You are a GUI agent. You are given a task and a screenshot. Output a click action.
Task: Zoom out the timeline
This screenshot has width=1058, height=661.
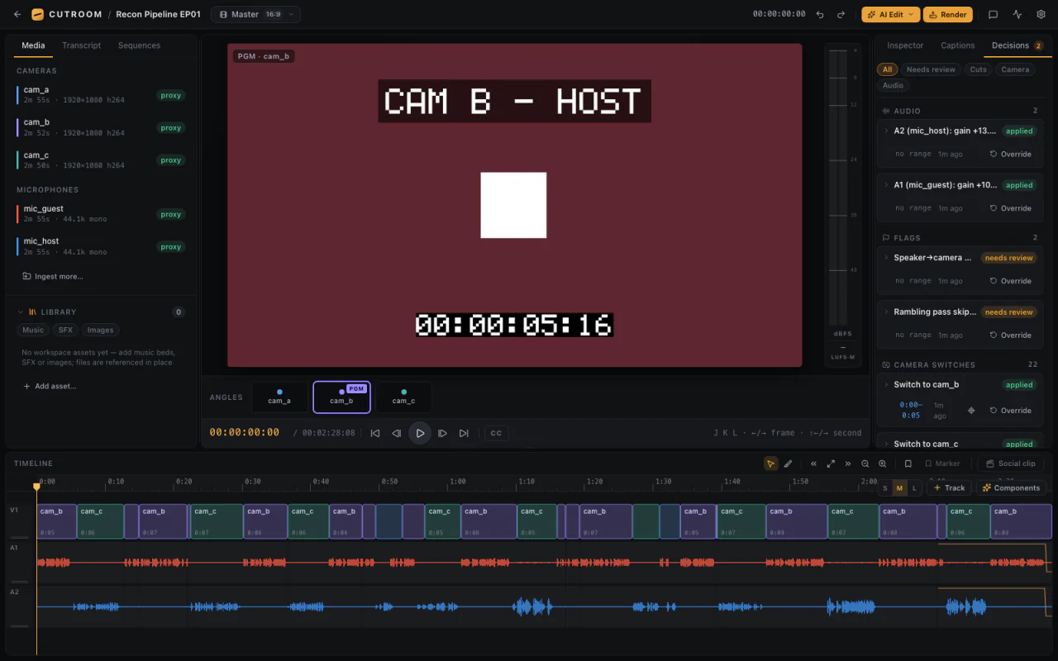click(865, 464)
